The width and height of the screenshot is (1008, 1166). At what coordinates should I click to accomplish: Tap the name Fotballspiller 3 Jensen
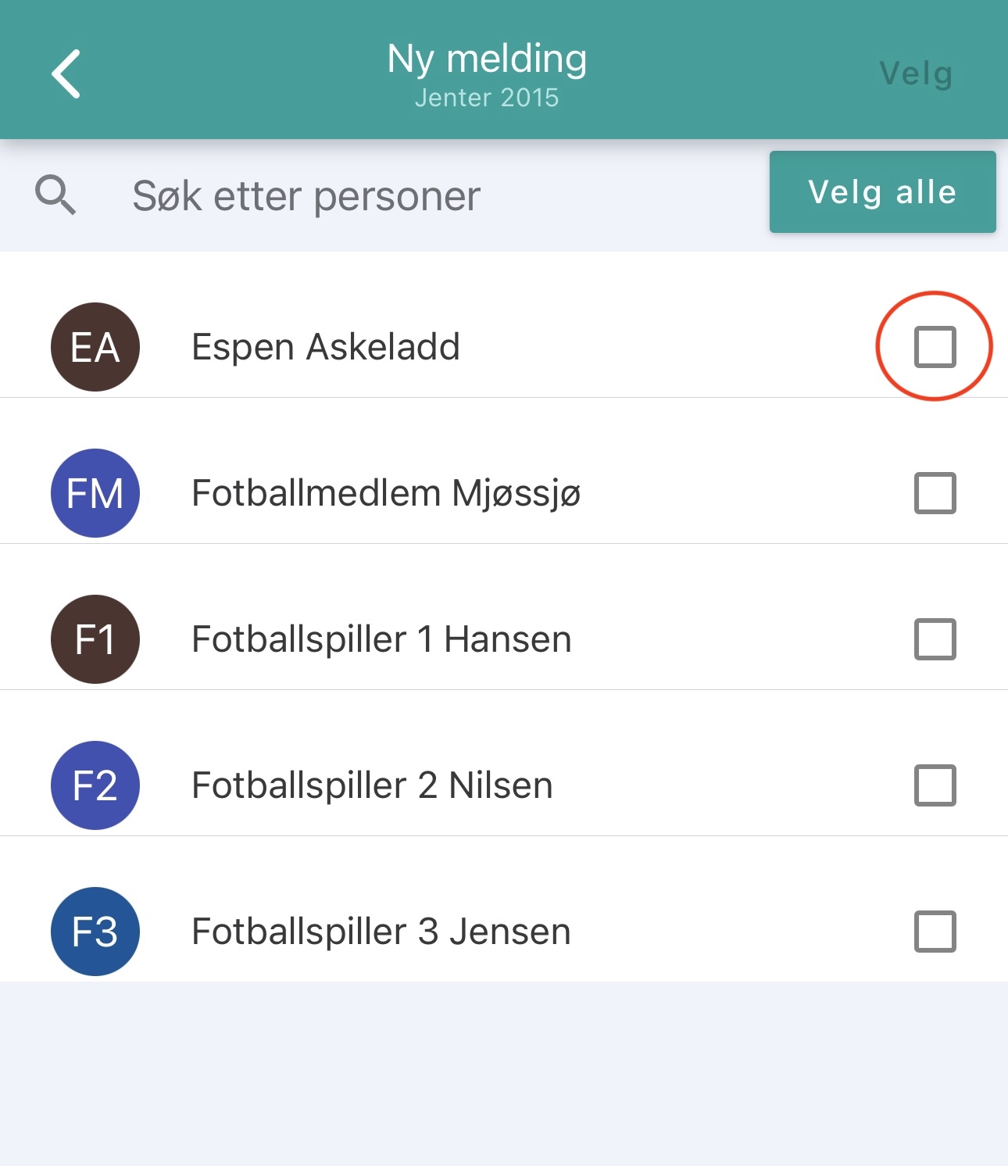[381, 932]
